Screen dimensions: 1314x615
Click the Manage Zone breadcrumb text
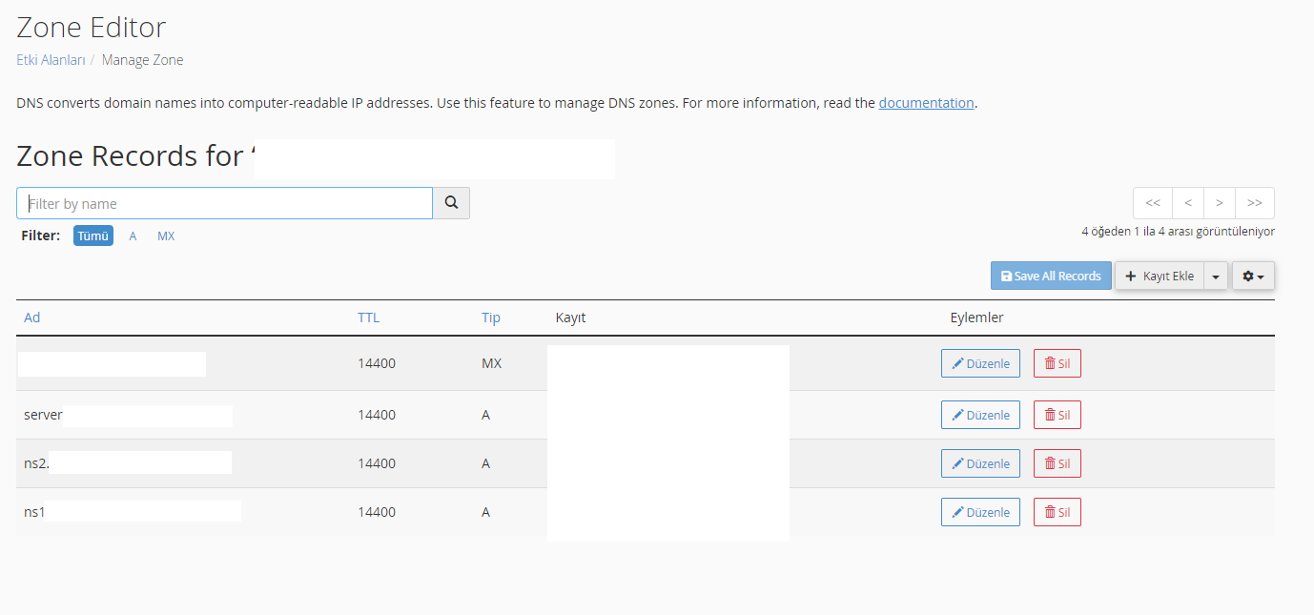(x=142, y=60)
